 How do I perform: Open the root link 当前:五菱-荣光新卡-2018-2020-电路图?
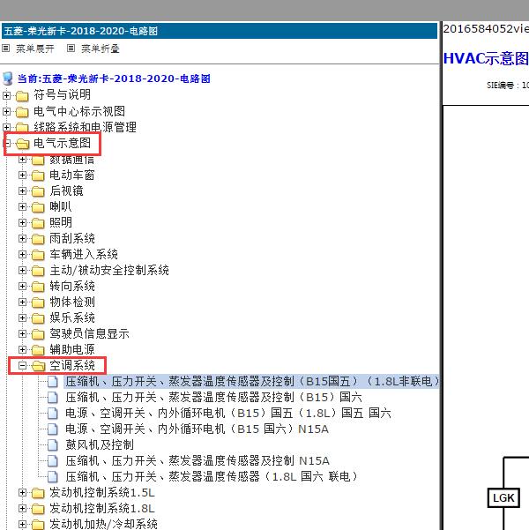pyautogui.click(x=114, y=78)
